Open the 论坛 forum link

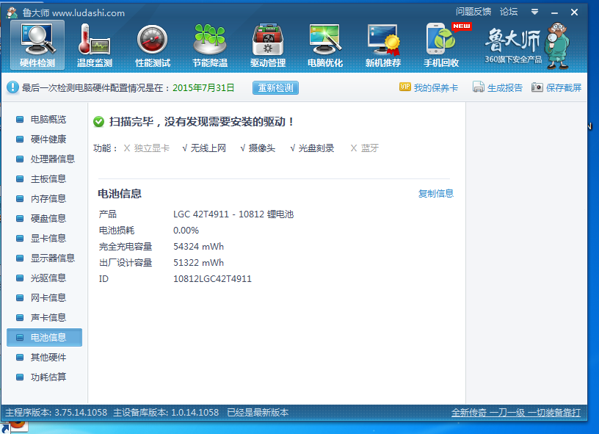click(509, 12)
